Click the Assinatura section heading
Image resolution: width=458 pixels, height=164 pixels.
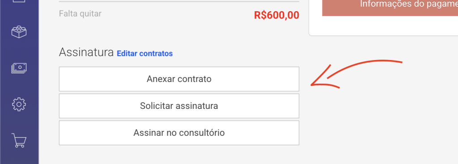[x=86, y=52]
